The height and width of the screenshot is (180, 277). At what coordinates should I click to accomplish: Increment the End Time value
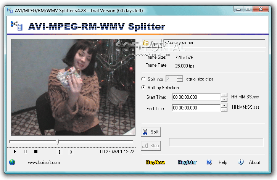click(x=224, y=106)
